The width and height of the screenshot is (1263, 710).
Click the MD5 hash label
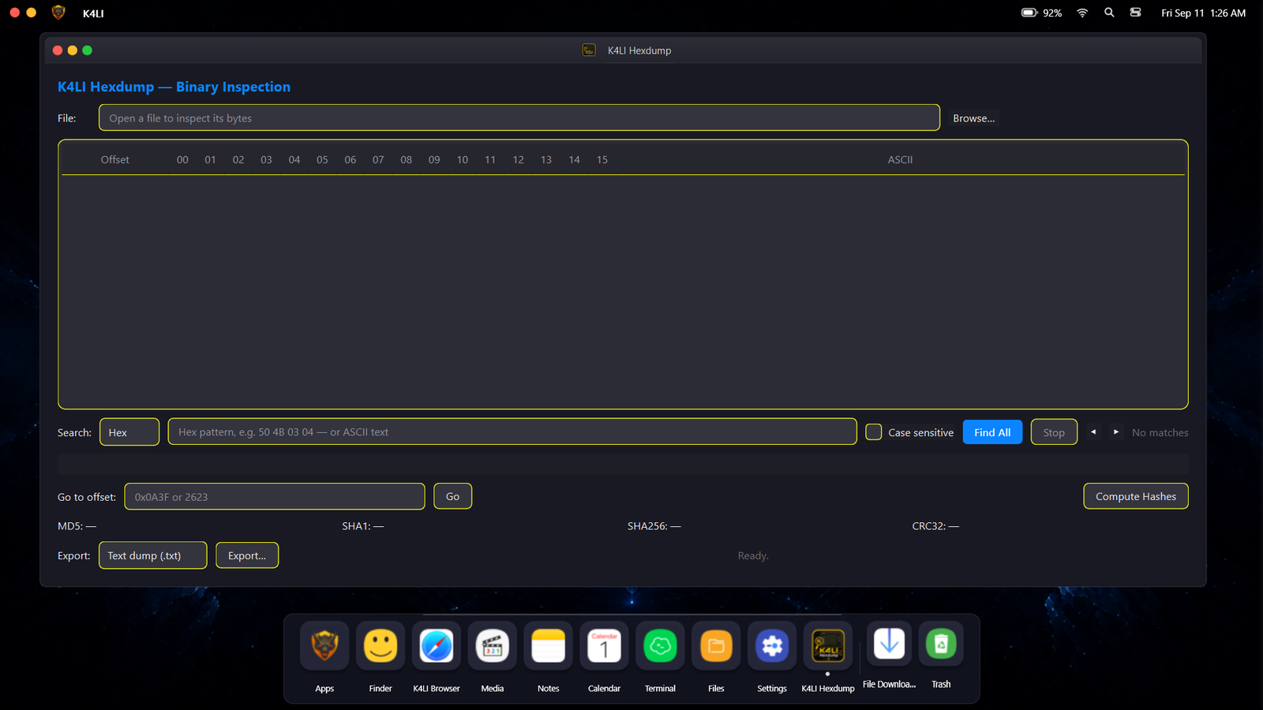(x=77, y=526)
